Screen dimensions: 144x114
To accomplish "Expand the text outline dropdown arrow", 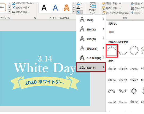I will coord(82,8).
